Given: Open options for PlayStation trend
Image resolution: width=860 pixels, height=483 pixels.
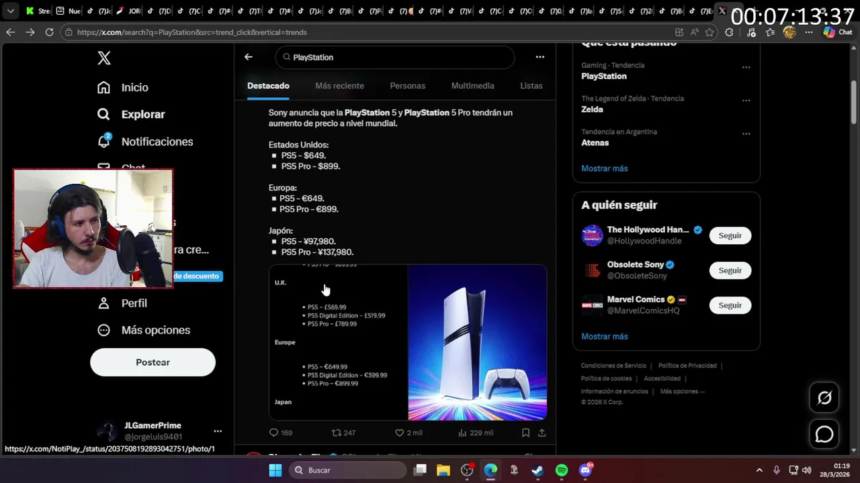Looking at the screenshot, I should [746, 67].
